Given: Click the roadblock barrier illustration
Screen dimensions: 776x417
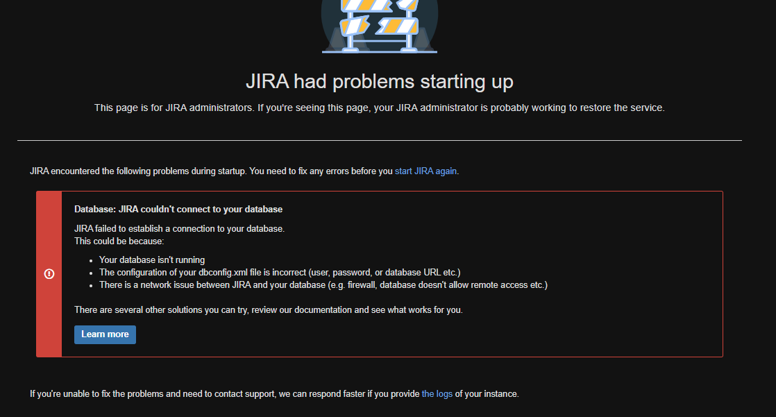Looking at the screenshot, I should (x=380, y=26).
